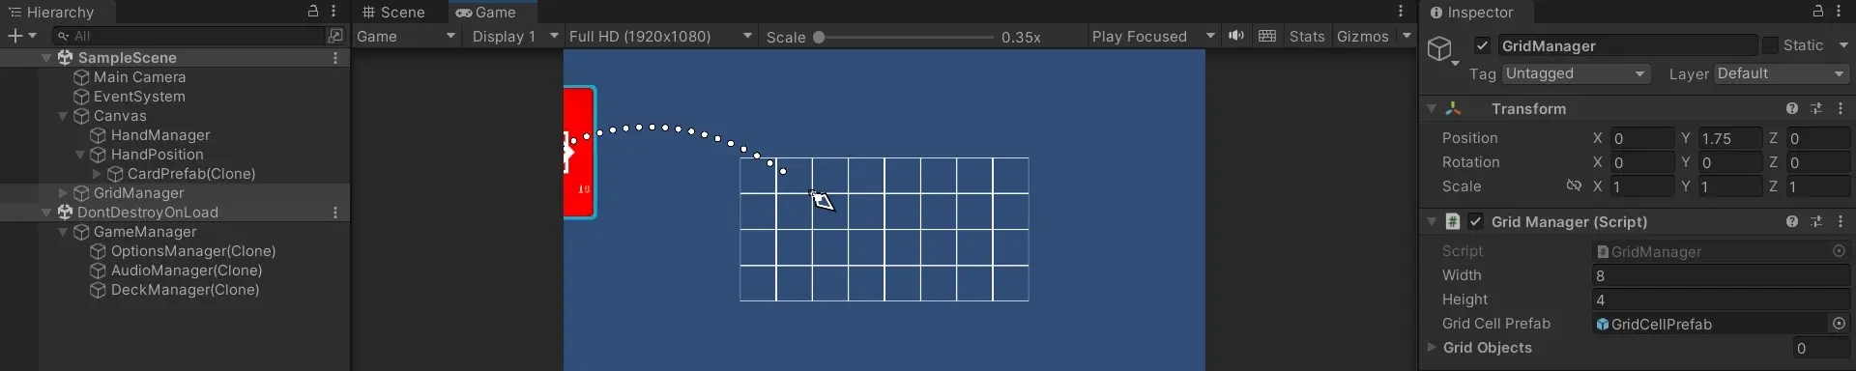The image size is (1856, 371).
Task: Open Grid Manager script help reference
Action: coord(1792,221)
